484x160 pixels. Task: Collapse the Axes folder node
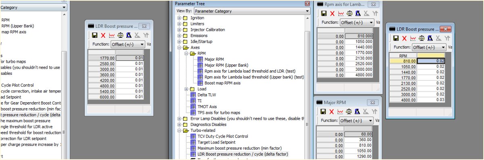click(179, 47)
